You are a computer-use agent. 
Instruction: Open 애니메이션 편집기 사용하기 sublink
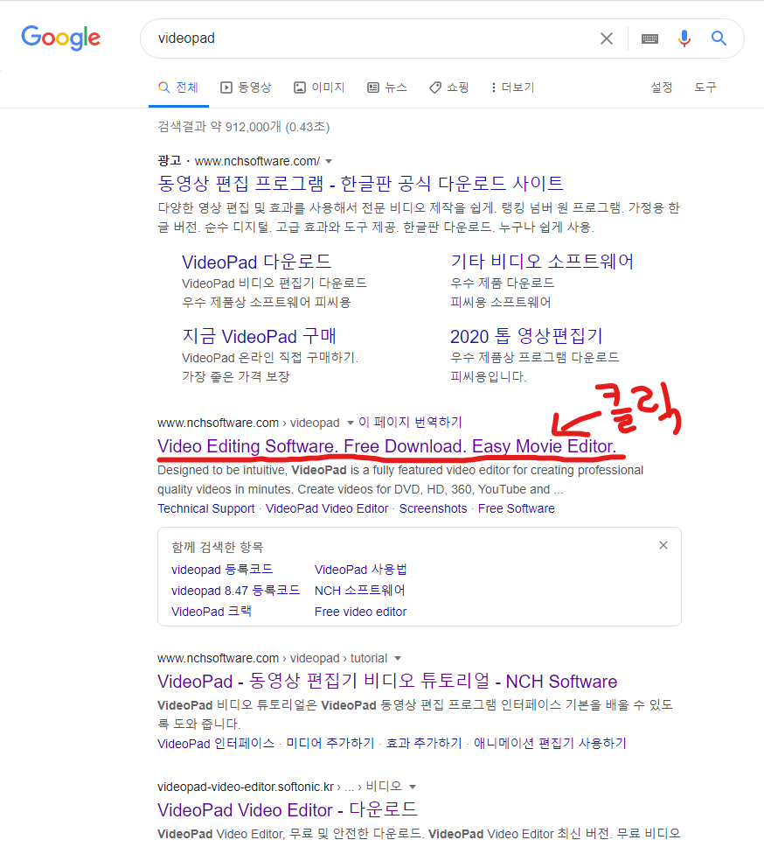pos(551,744)
